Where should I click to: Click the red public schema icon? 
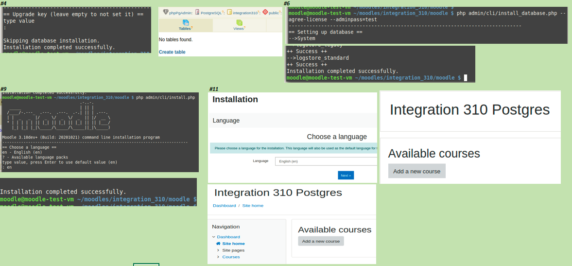pos(265,12)
